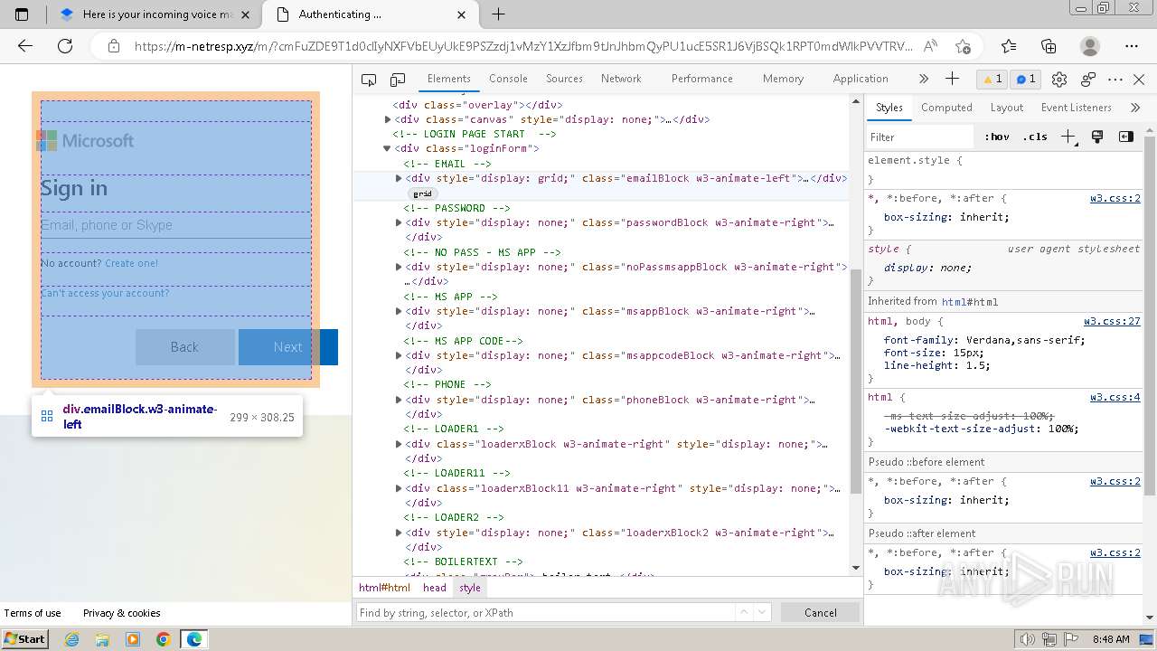Image resolution: width=1157 pixels, height=651 pixels.
Task: Close the 'Here is your incoming voice' tab
Action: tap(246, 14)
